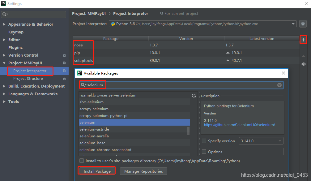Image resolution: width=311 pixels, height=181 pixels.
Task: Expand Appearance & Behavior section
Action: coord(4,24)
